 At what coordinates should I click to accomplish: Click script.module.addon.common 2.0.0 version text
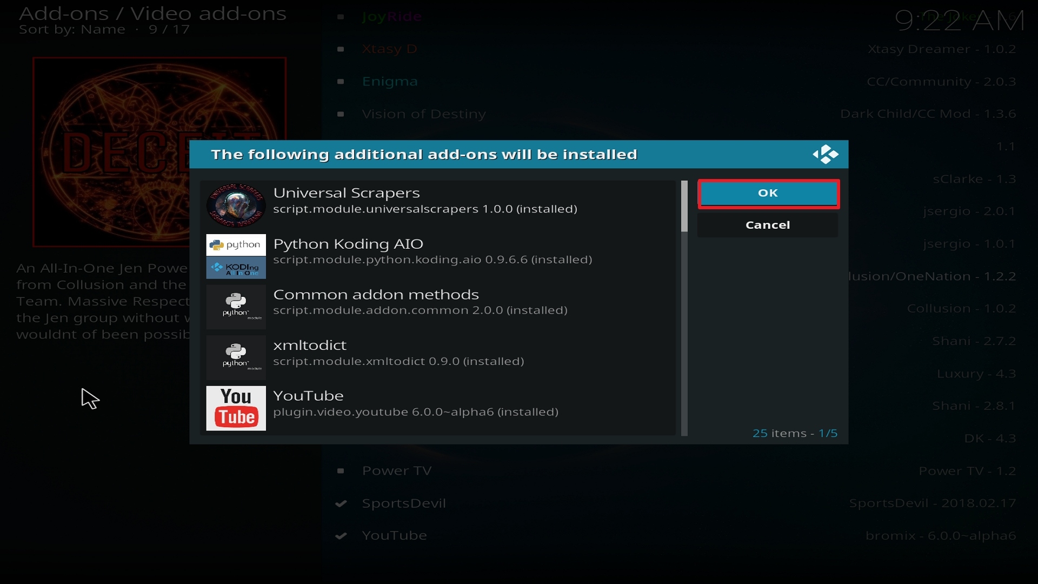point(420,310)
